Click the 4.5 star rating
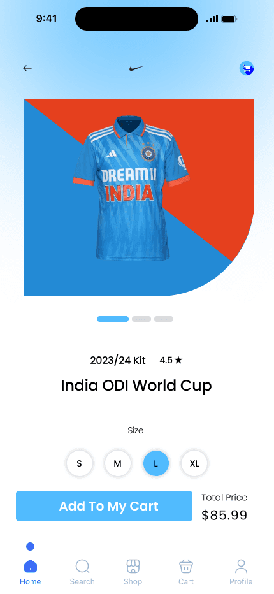The width and height of the screenshot is (274, 594). 171,360
